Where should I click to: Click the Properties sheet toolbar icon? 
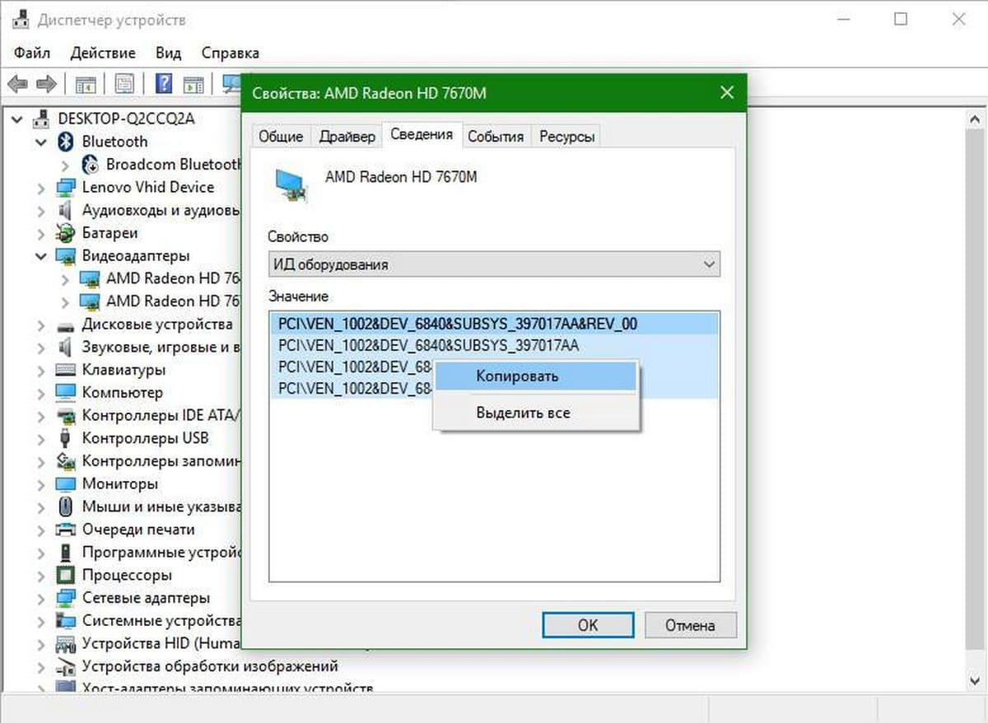tap(124, 84)
